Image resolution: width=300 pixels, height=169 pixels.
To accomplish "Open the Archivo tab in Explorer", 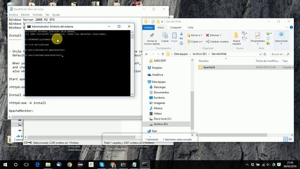I will [x=148, y=28].
